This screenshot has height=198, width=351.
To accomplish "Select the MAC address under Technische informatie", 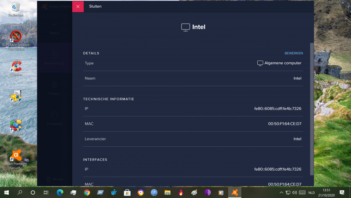I will pyautogui.click(x=285, y=123).
